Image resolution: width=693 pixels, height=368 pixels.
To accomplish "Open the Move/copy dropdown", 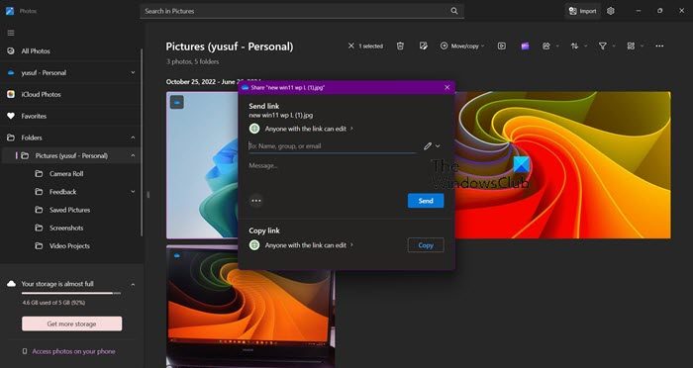I will pos(462,46).
